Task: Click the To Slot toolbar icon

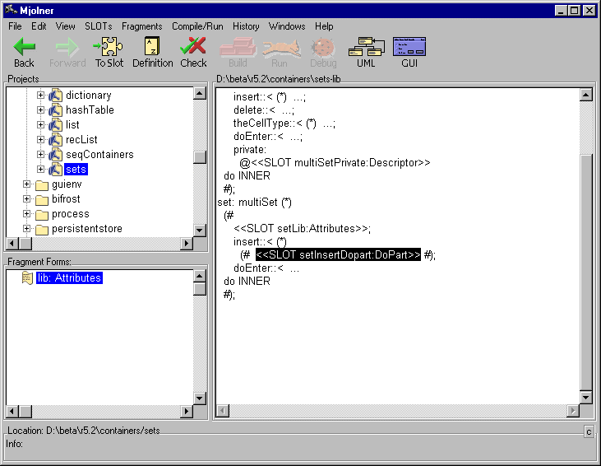Action: (109, 47)
